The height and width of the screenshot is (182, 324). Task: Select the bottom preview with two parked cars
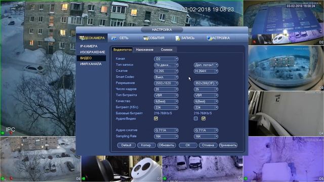pyautogui.click(x=202, y=168)
